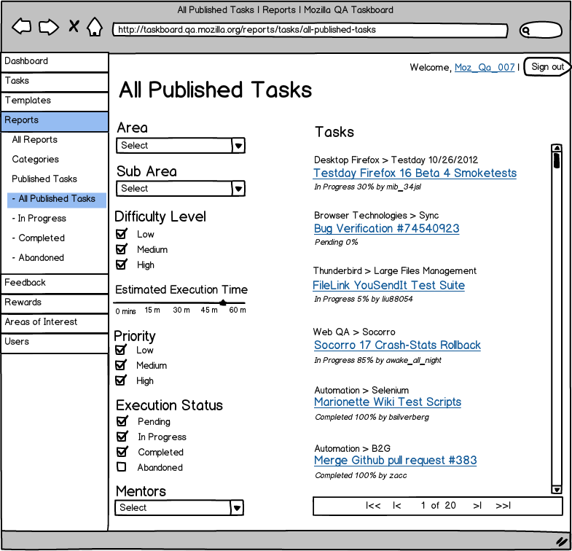The width and height of the screenshot is (572, 551).
Task: Click window resize grip icon
Action: [562, 542]
